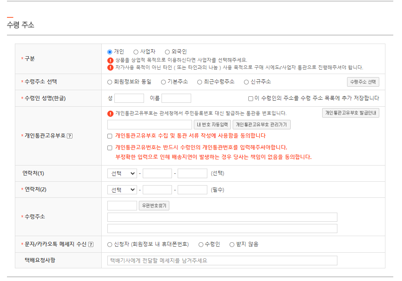Focus the 이름 given name input field
Viewport: 402px width, 281px height.
(176, 98)
